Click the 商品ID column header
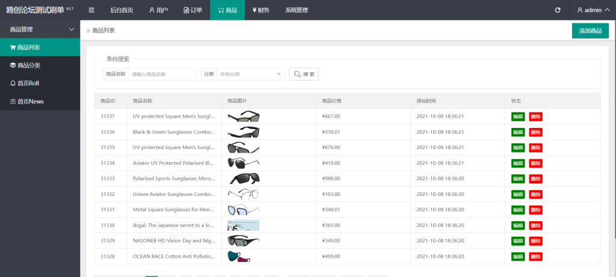Screen dimensions: 616x277 coord(108,101)
